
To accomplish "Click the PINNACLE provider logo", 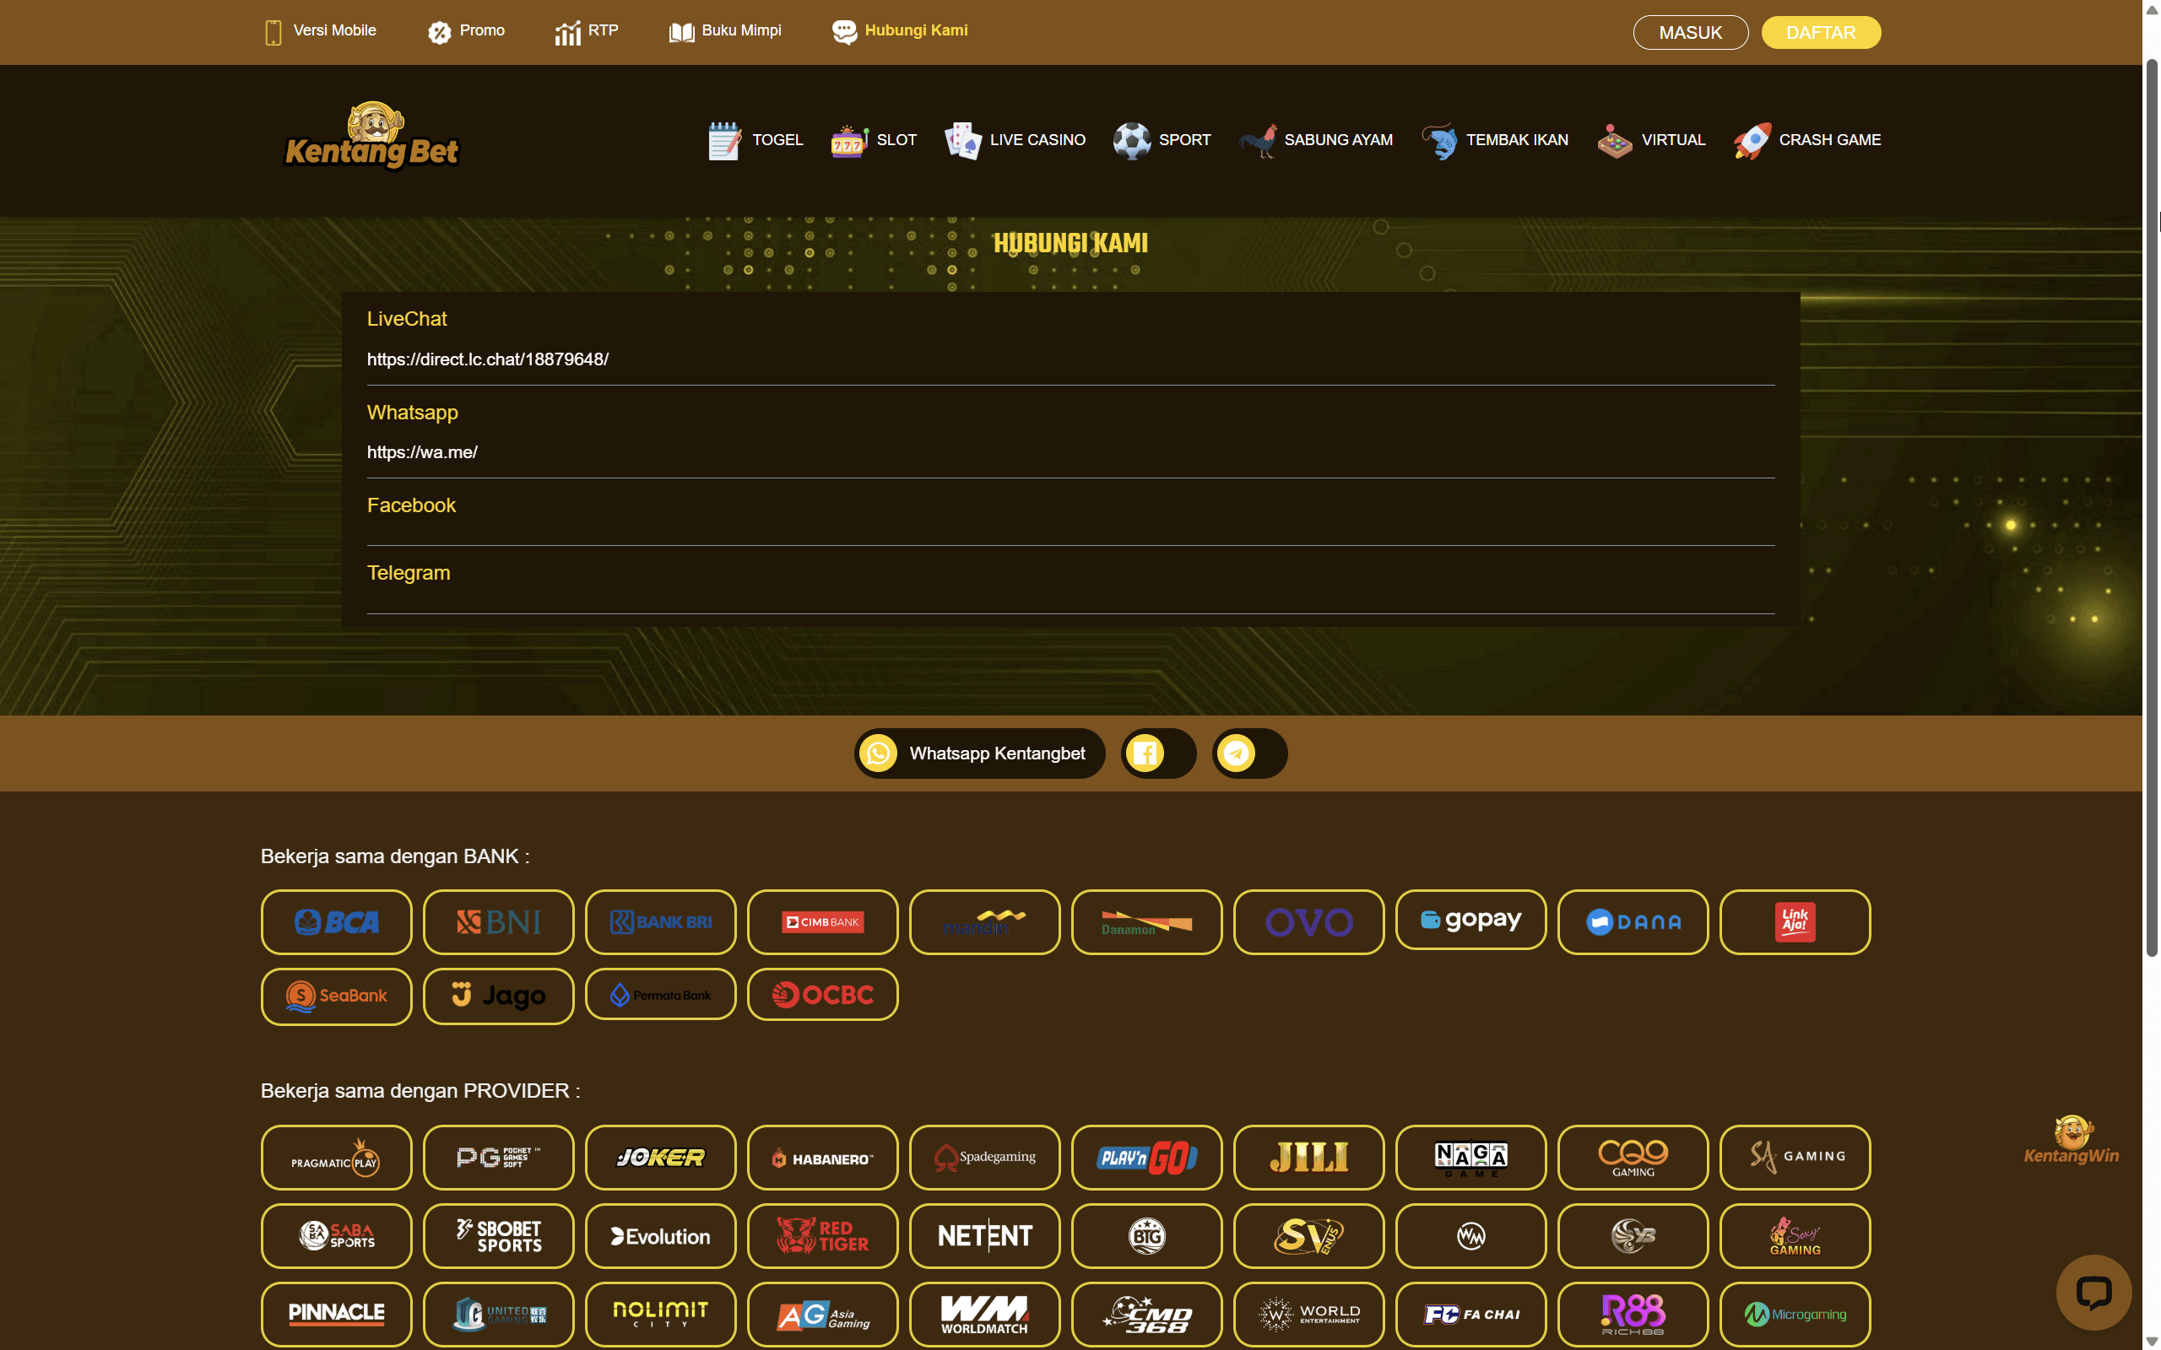I will click(337, 1315).
